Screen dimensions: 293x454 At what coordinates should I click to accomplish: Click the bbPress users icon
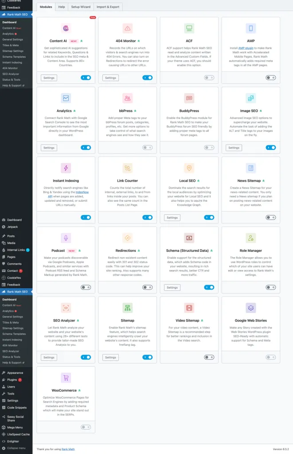click(x=127, y=98)
